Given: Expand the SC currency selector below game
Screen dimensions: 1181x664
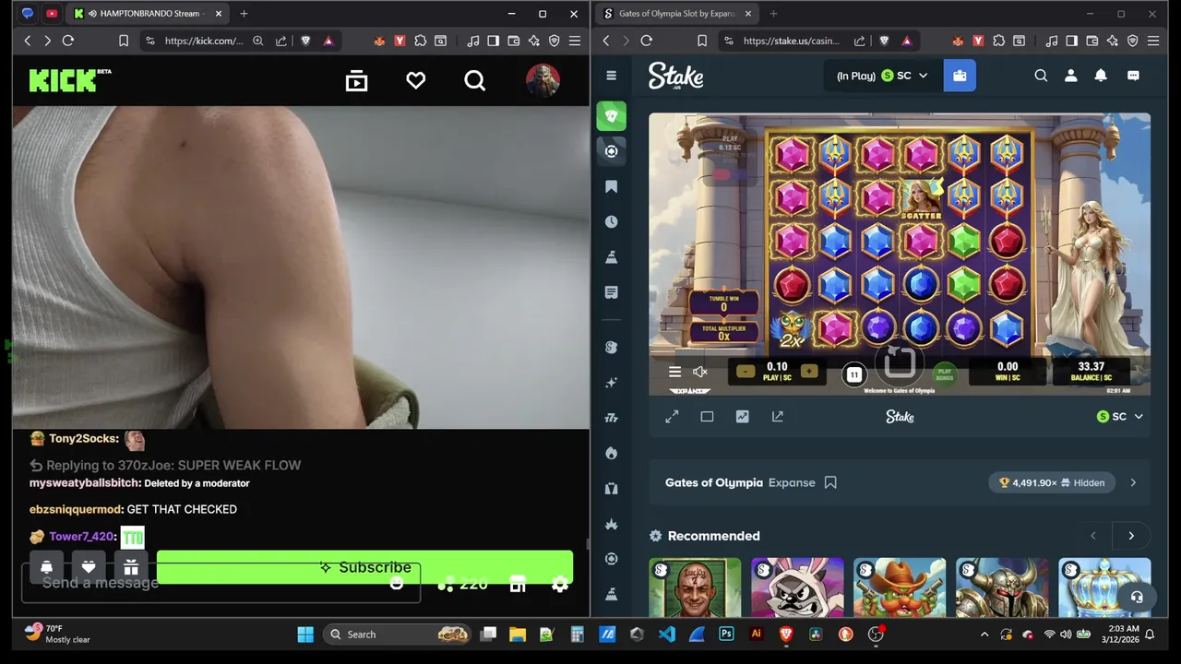Looking at the screenshot, I should [1120, 417].
